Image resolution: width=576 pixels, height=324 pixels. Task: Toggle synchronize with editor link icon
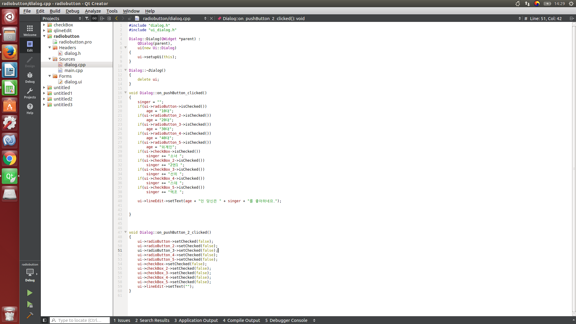click(x=94, y=18)
